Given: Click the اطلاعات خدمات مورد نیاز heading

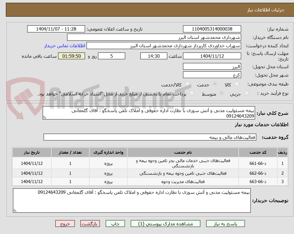Looking at the screenshot, I should tap(262, 125).
